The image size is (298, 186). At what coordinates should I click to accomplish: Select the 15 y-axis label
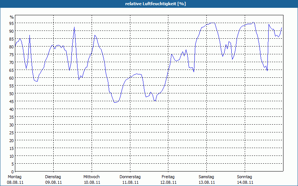(x=12, y=148)
